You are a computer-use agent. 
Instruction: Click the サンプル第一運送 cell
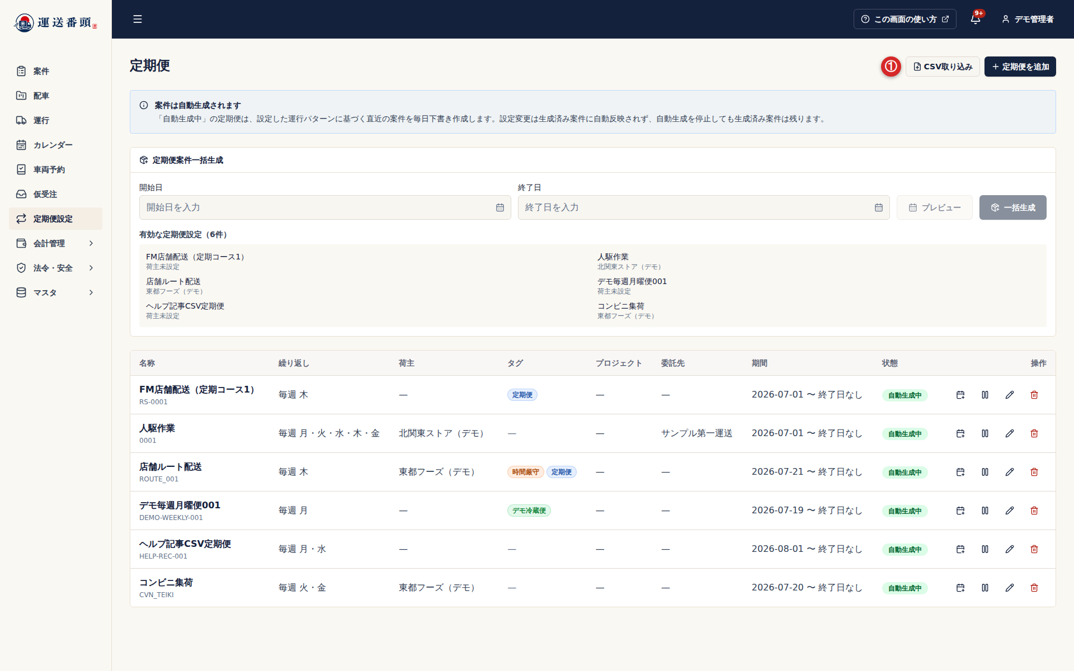pyautogui.click(x=696, y=433)
